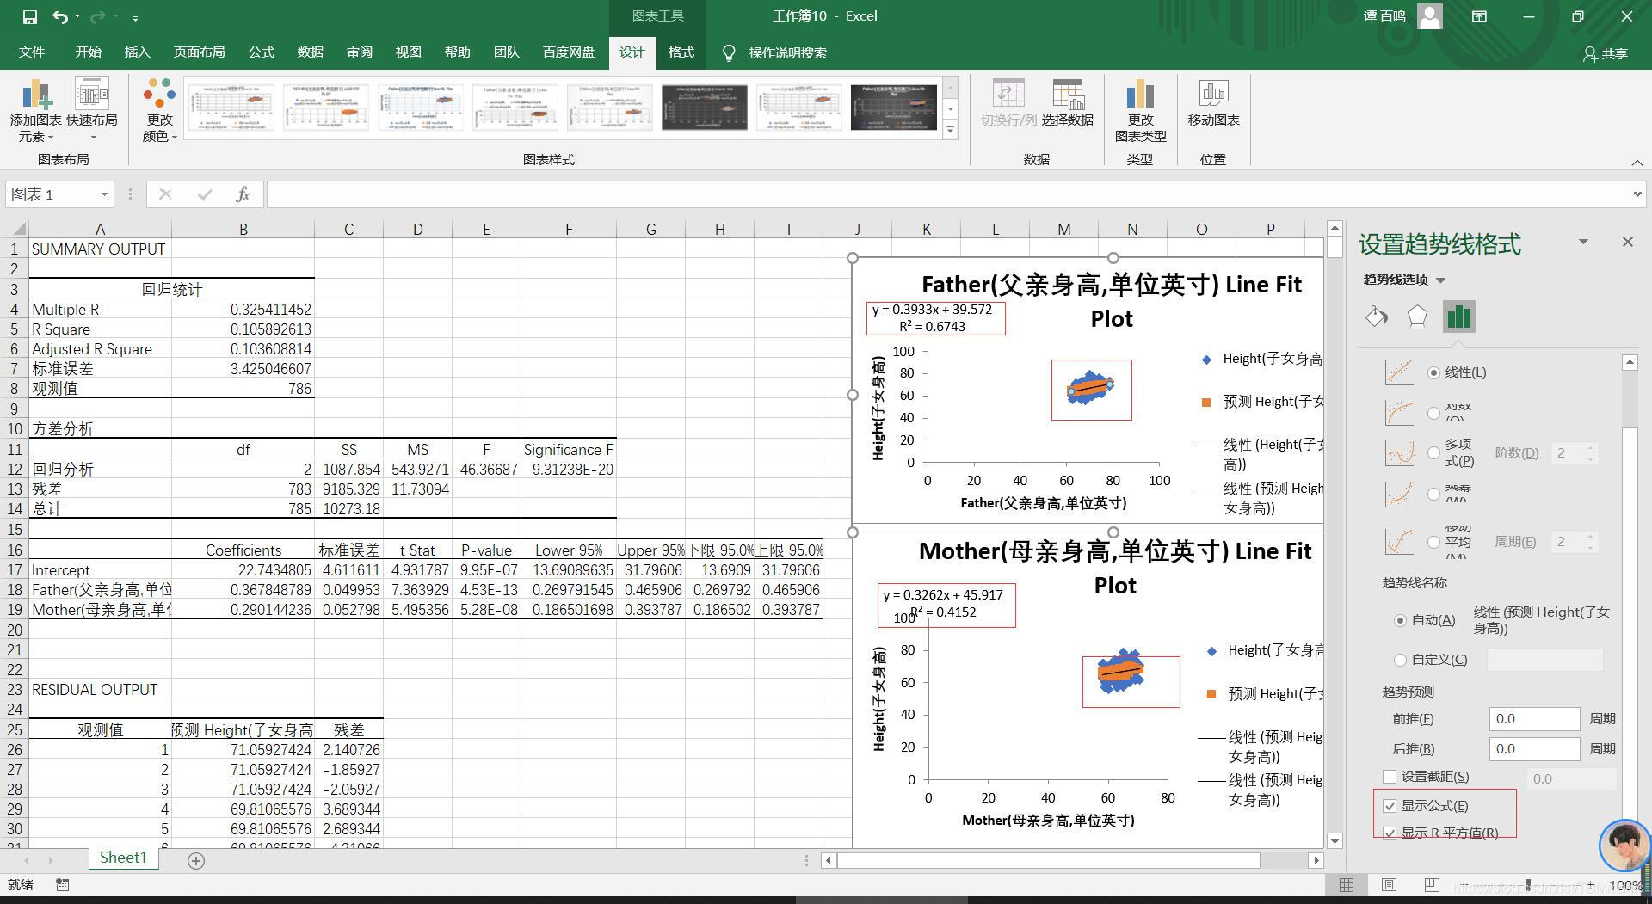
Task: Click the Backward (后推) periods field
Action: [x=1534, y=749]
